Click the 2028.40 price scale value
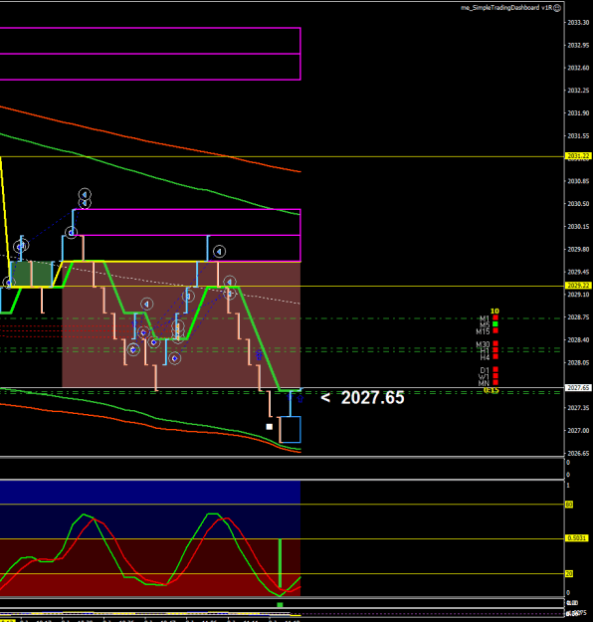 578,340
